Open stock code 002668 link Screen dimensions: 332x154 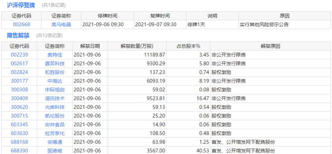pyautogui.click(x=21, y=25)
